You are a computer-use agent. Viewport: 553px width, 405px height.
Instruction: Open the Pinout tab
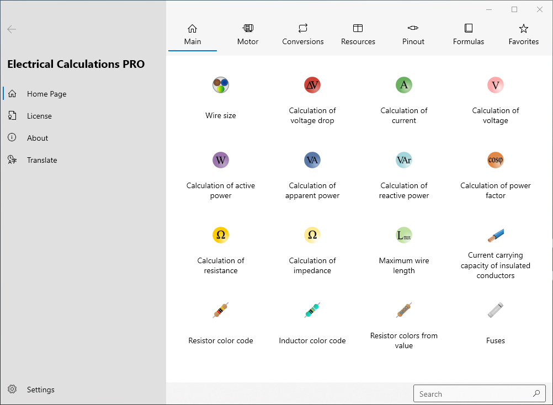click(x=413, y=34)
